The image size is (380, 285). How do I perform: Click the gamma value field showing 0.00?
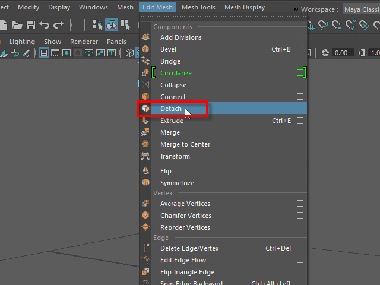[x=341, y=53]
